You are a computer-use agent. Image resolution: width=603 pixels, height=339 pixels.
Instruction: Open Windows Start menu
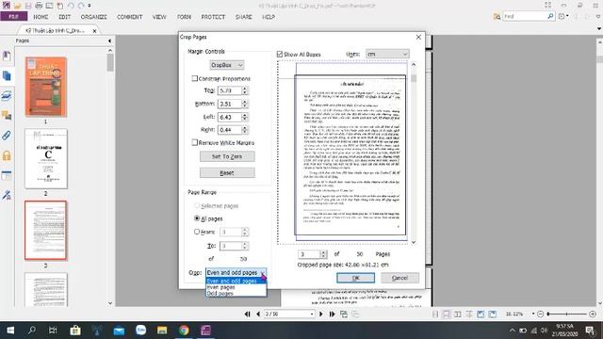(10, 331)
